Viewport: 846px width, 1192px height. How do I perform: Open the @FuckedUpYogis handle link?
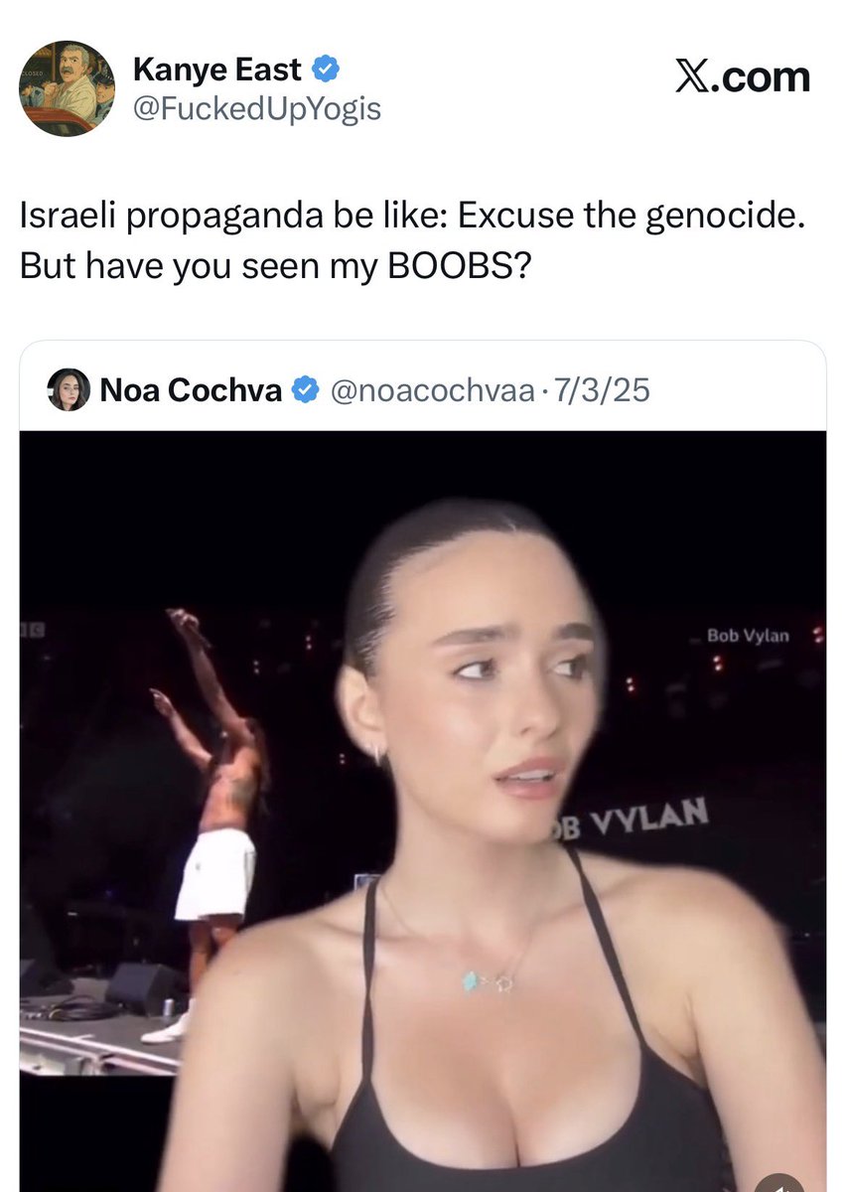tap(256, 108)
